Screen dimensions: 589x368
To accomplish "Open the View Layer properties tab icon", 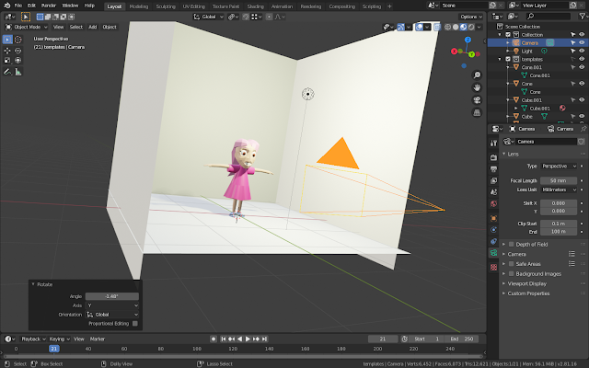I will pos(493,180).
